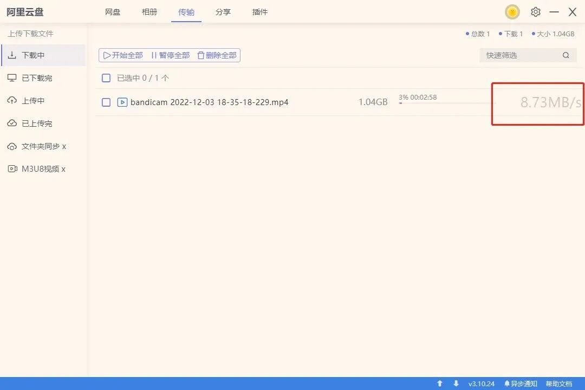Click the 8.73MB/s speed value
The height and width of the screenshot is (390, 585).
[551, 102]
